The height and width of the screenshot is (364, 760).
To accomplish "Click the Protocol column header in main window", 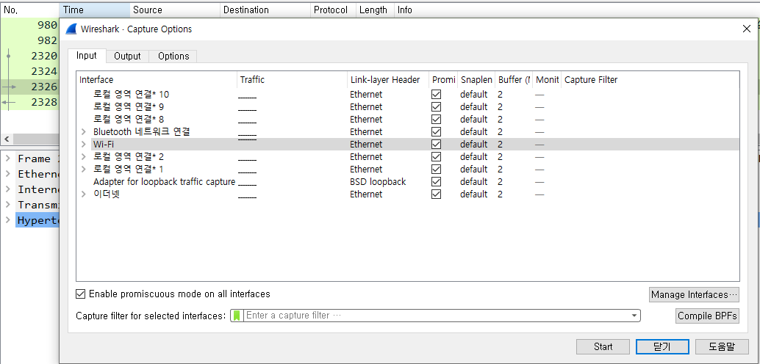I will [x=333, y=10].
